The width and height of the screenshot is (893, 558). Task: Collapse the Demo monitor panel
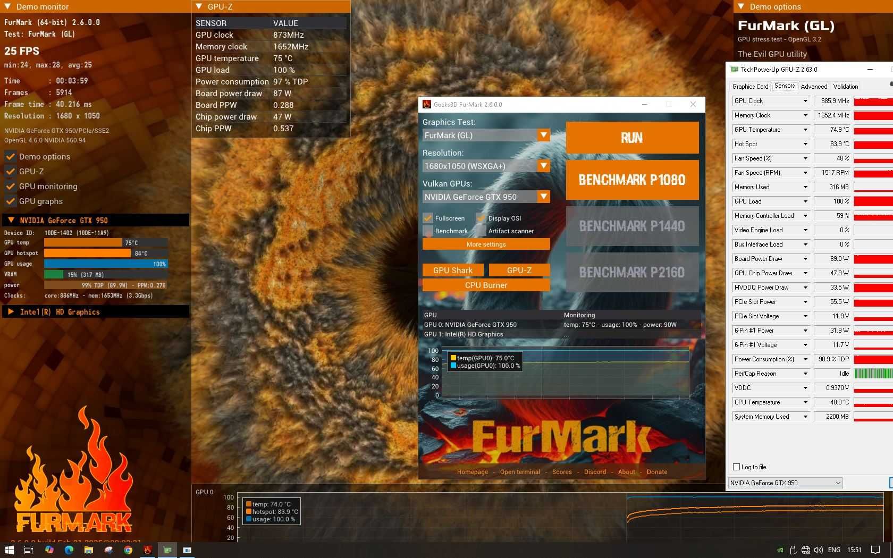point(7,6)
